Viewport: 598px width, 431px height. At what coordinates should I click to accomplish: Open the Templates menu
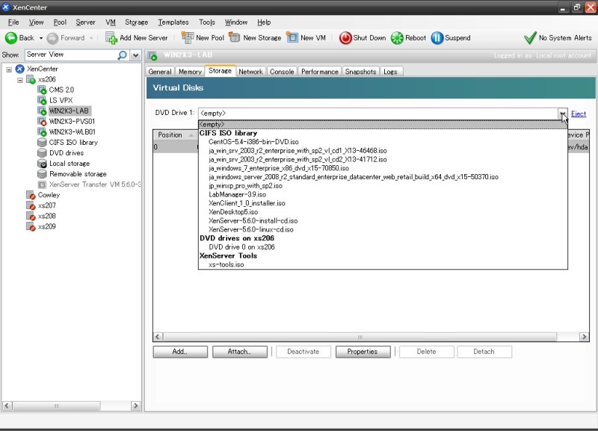[173, 22]
